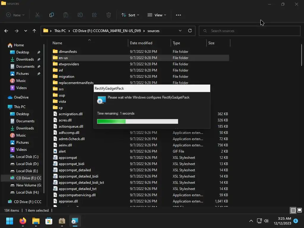
Task: Select the en-us folder row
Action: point(140,58)
